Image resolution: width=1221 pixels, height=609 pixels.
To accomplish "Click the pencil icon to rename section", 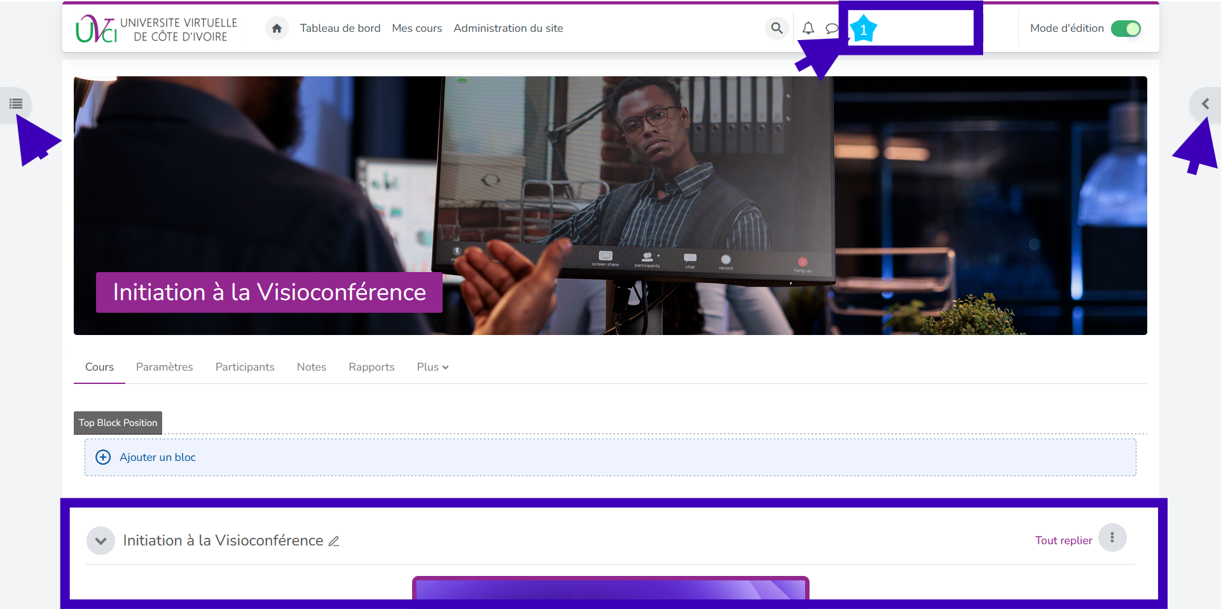I will pyautogui.click(x=334, y=541).
